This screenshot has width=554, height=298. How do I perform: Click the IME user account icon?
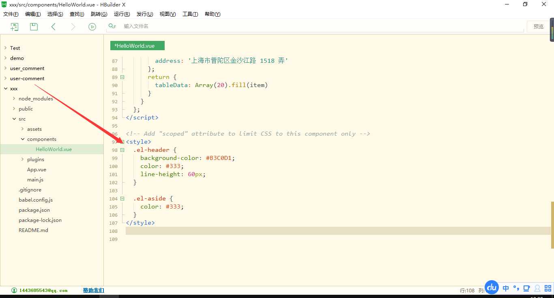point(537,288)
